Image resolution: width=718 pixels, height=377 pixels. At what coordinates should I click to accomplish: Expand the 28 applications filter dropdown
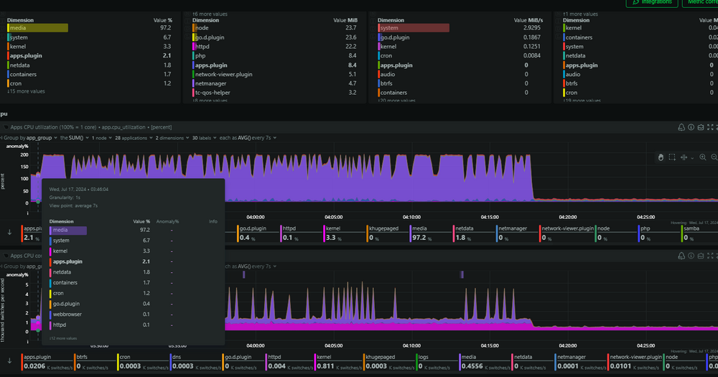tap(134, 138)
